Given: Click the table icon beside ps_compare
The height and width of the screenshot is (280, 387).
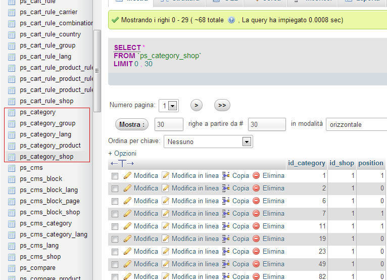Looking at the screenshot, I should click(12, 268).
